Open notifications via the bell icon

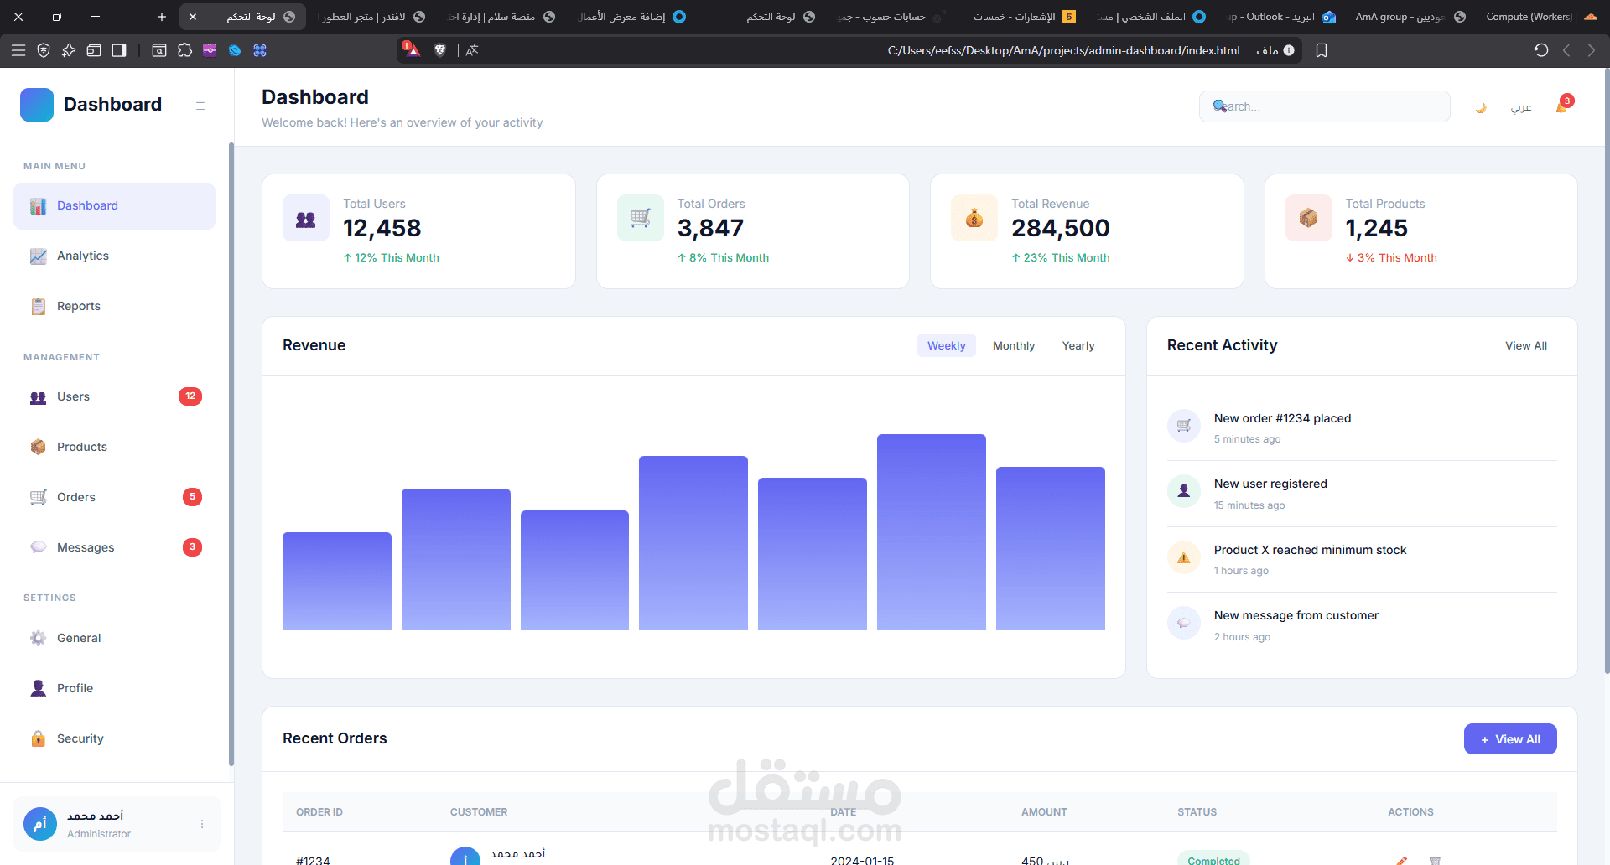[x=1561, y=107]
